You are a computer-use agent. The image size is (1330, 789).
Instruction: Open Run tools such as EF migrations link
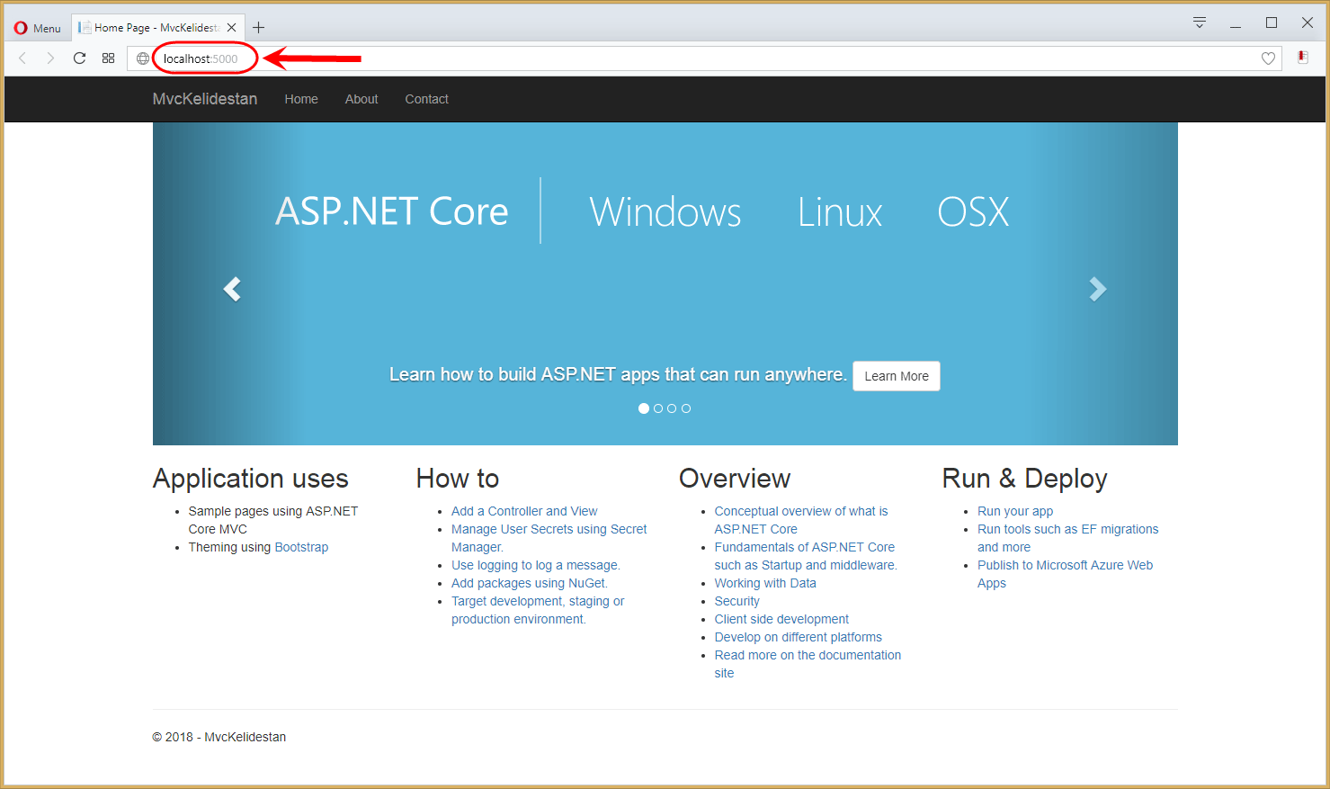click(1067, 538)
